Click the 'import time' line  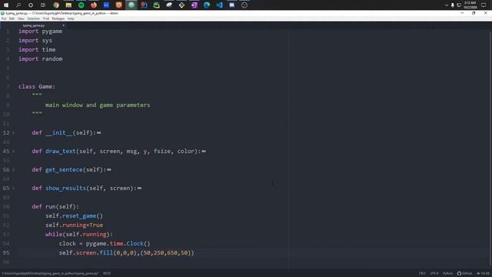[x=37, y=49]
